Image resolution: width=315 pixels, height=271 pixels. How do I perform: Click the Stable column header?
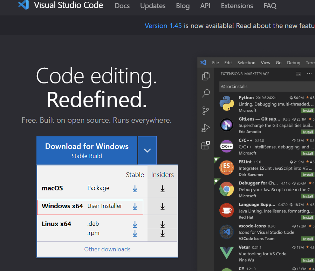[x=135, y=175]
